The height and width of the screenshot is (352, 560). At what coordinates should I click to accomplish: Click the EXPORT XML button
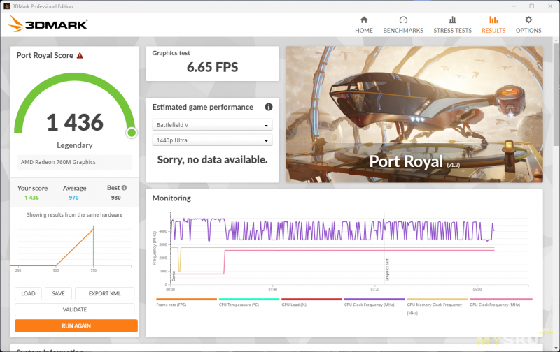coord(104,293)
